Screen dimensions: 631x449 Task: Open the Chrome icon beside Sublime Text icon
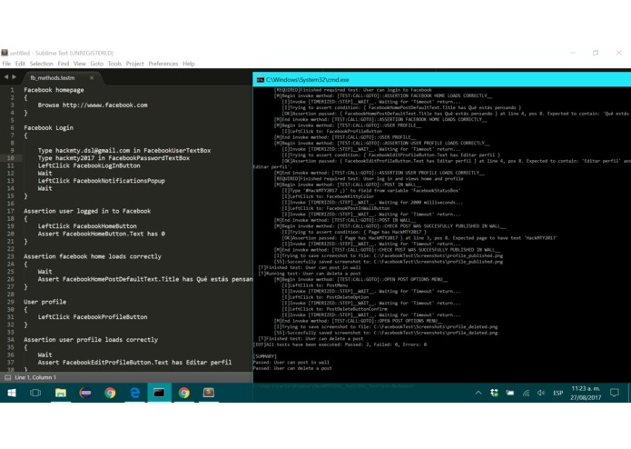click(x=184, y=393)
